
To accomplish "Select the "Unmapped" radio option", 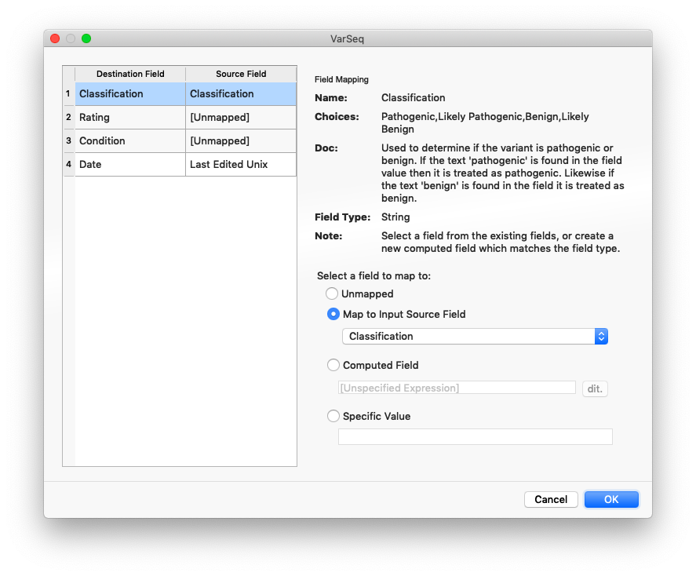I will pyautogui.click(x=331, y=293).
